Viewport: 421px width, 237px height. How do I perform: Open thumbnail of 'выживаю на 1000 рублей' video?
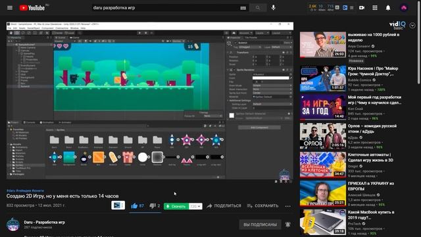pyautogui.click(x=323, y=45)
